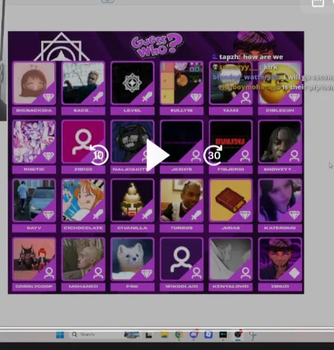Rewind video by 10 seconds
Image resolution: width=334 pixels, height=350 pixels.
tap(99, 155)
